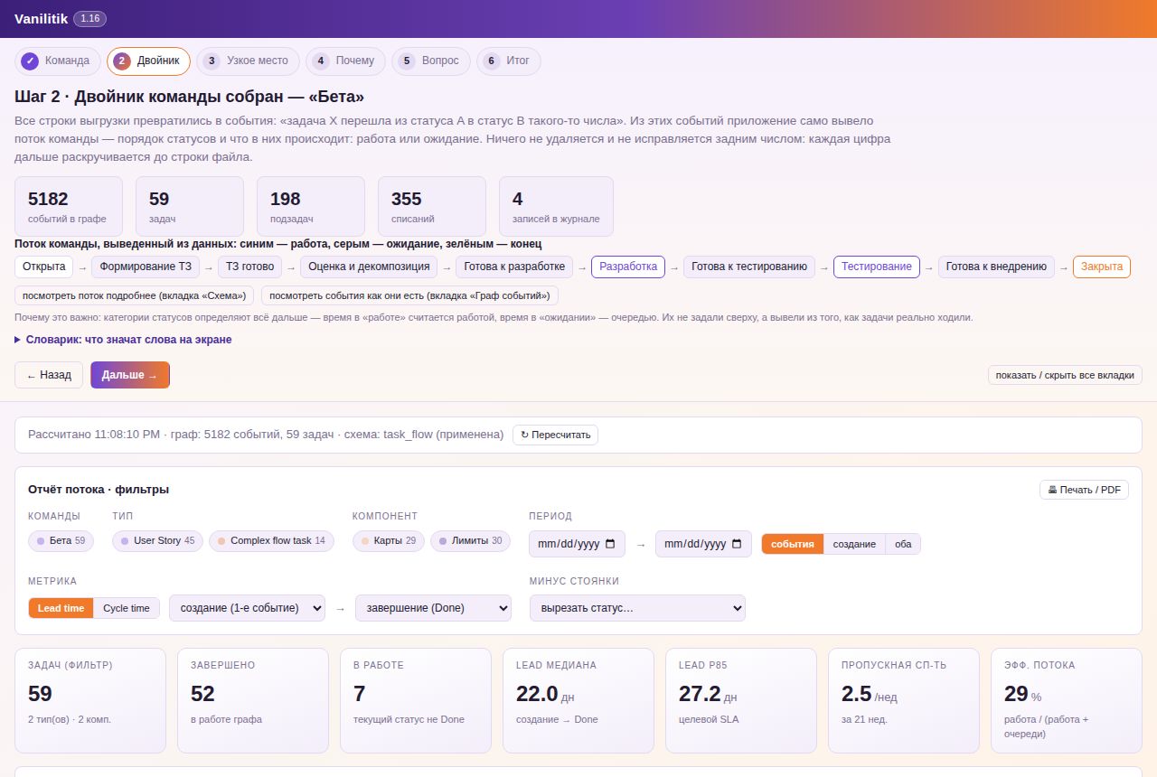The image size is (1157, 777).
Task: Open step 3 Узкое место
Action: [x=248, y=61]
